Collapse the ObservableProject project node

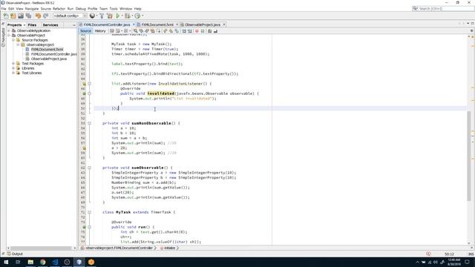(9, 36)
